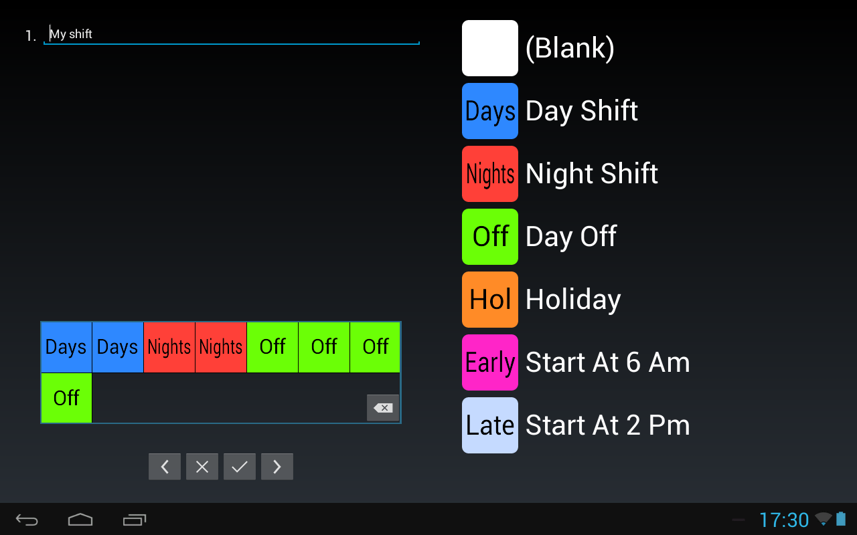Go back using the left chevron

[x=164, y=466]
